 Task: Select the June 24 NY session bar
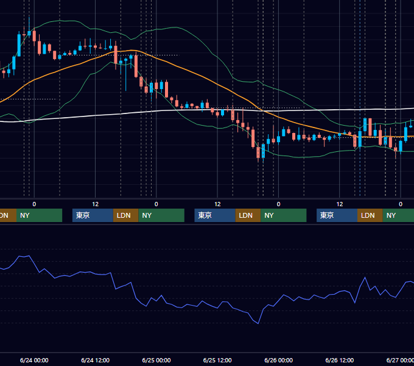[x=161, y=215]
